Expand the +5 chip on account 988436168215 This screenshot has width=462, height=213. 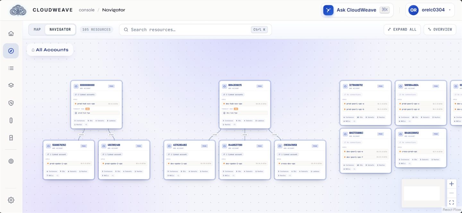point(234,124)
